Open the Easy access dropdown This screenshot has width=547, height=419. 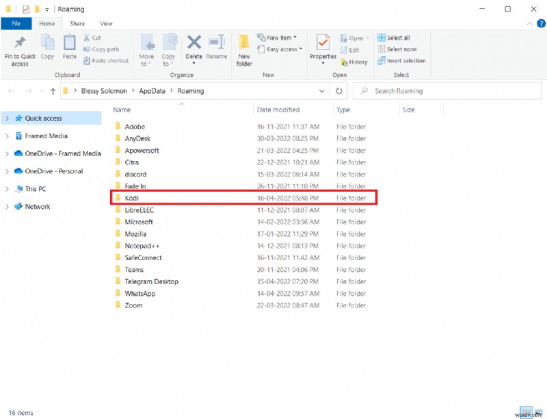[x=280, y=49]
